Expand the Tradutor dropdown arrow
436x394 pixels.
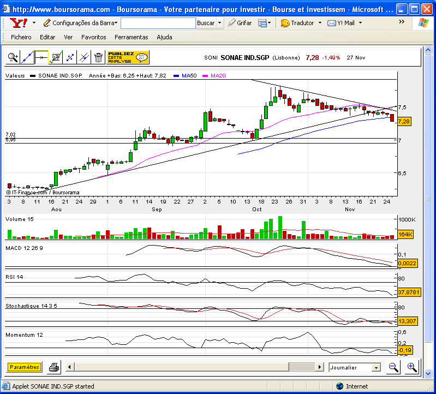320,23
